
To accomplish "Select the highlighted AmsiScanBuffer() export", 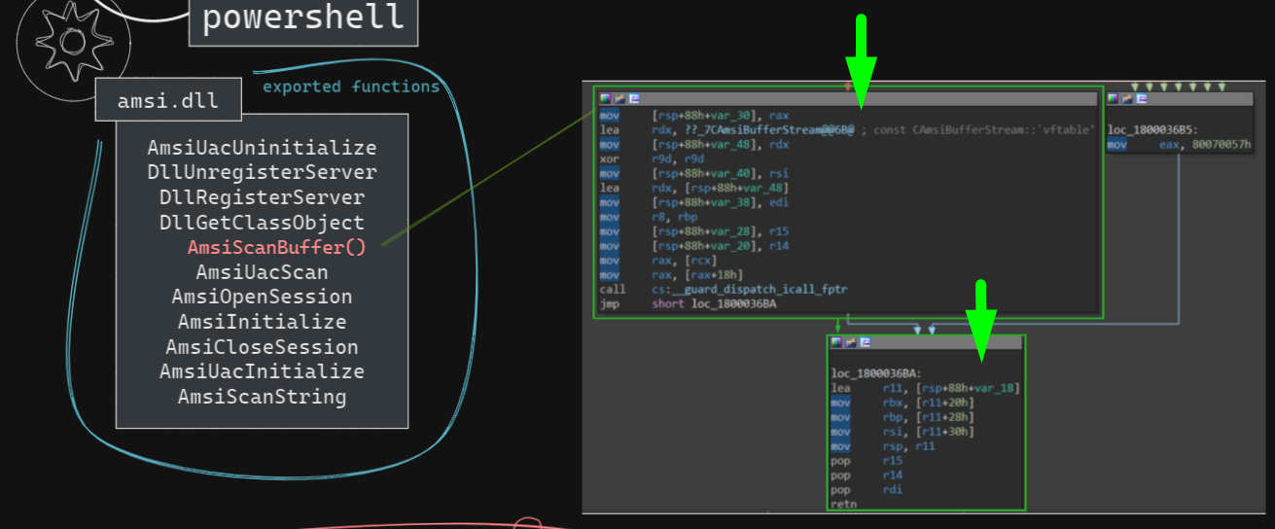I will pyautogui.click(x=277, y=247).
